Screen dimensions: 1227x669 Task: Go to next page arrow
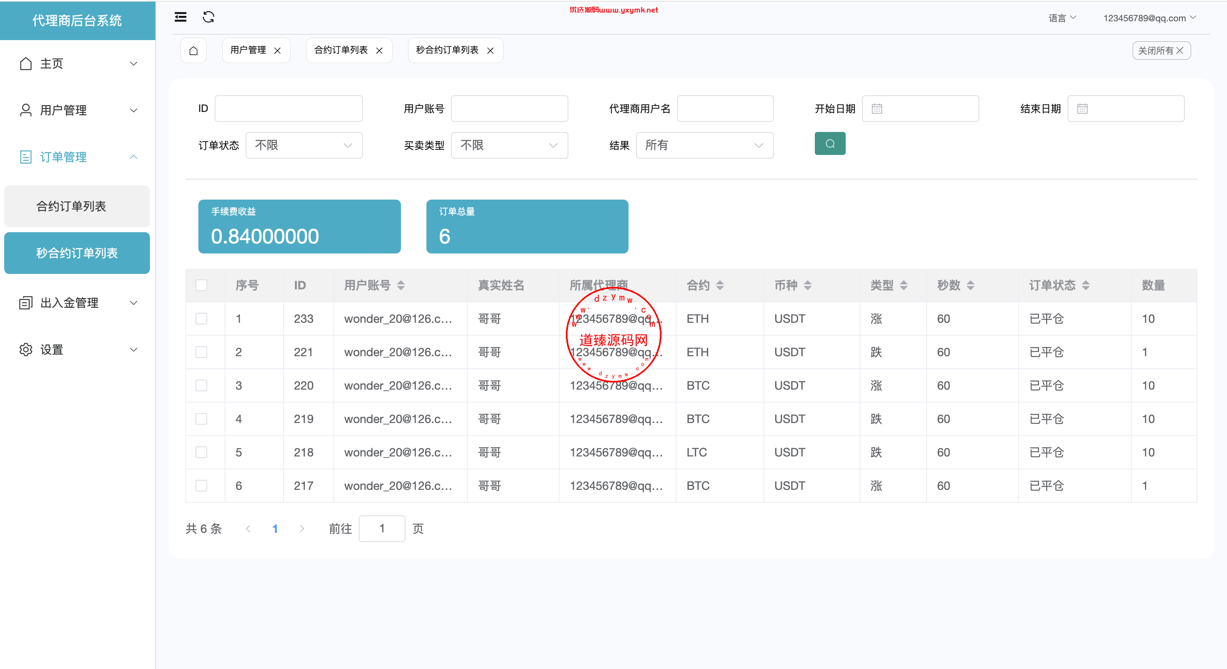302,529
